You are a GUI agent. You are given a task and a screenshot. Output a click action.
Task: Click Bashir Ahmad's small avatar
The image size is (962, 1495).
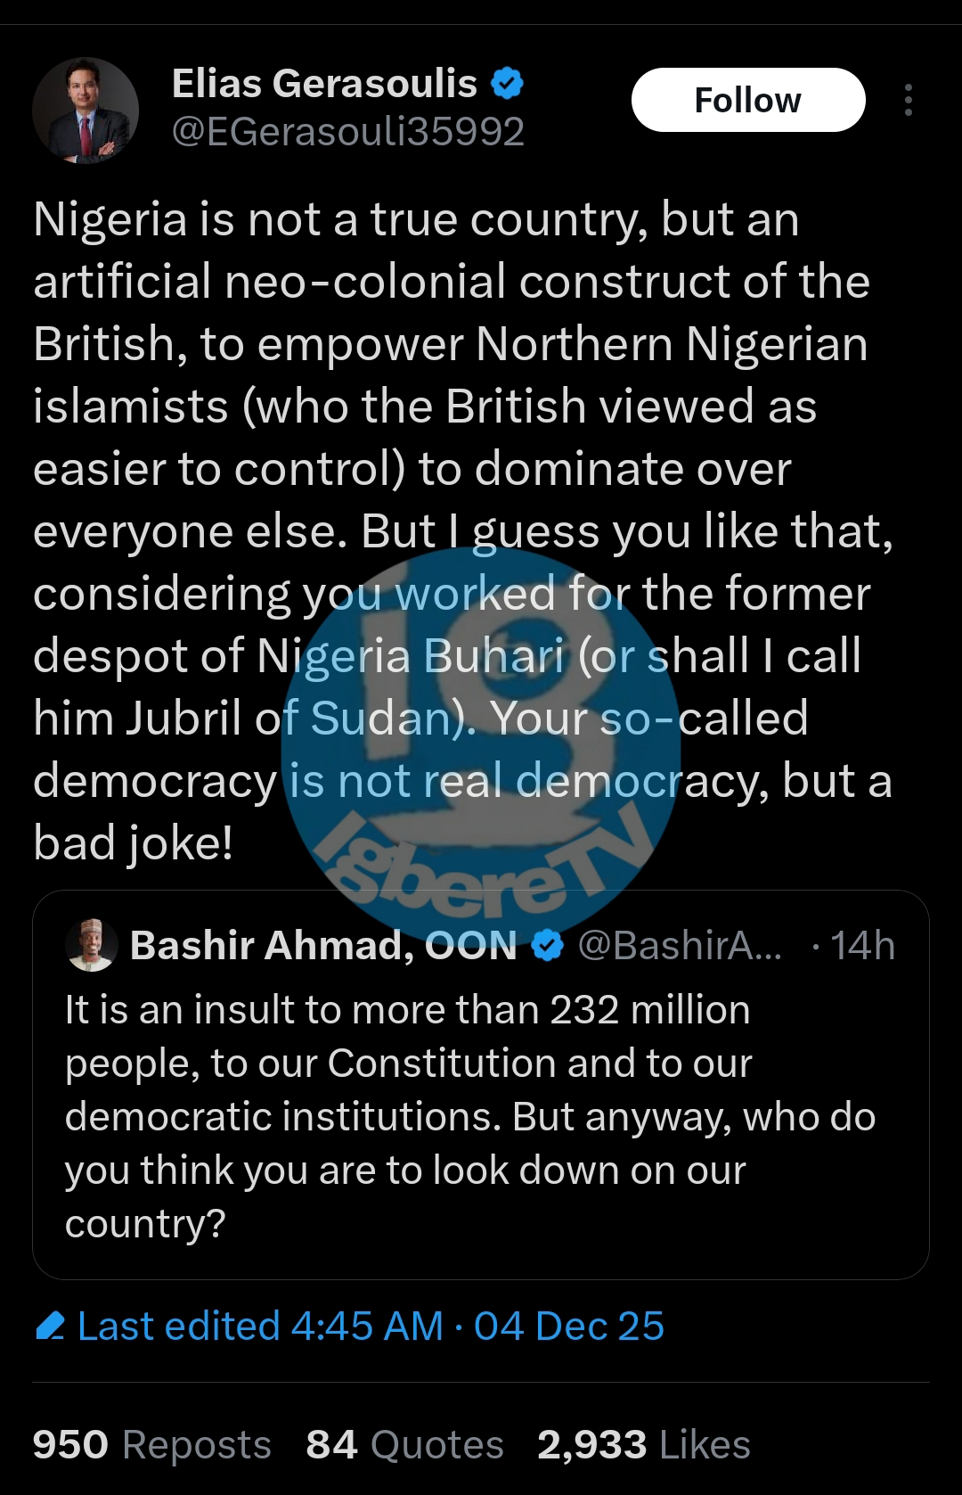click(x=92, y=945)
